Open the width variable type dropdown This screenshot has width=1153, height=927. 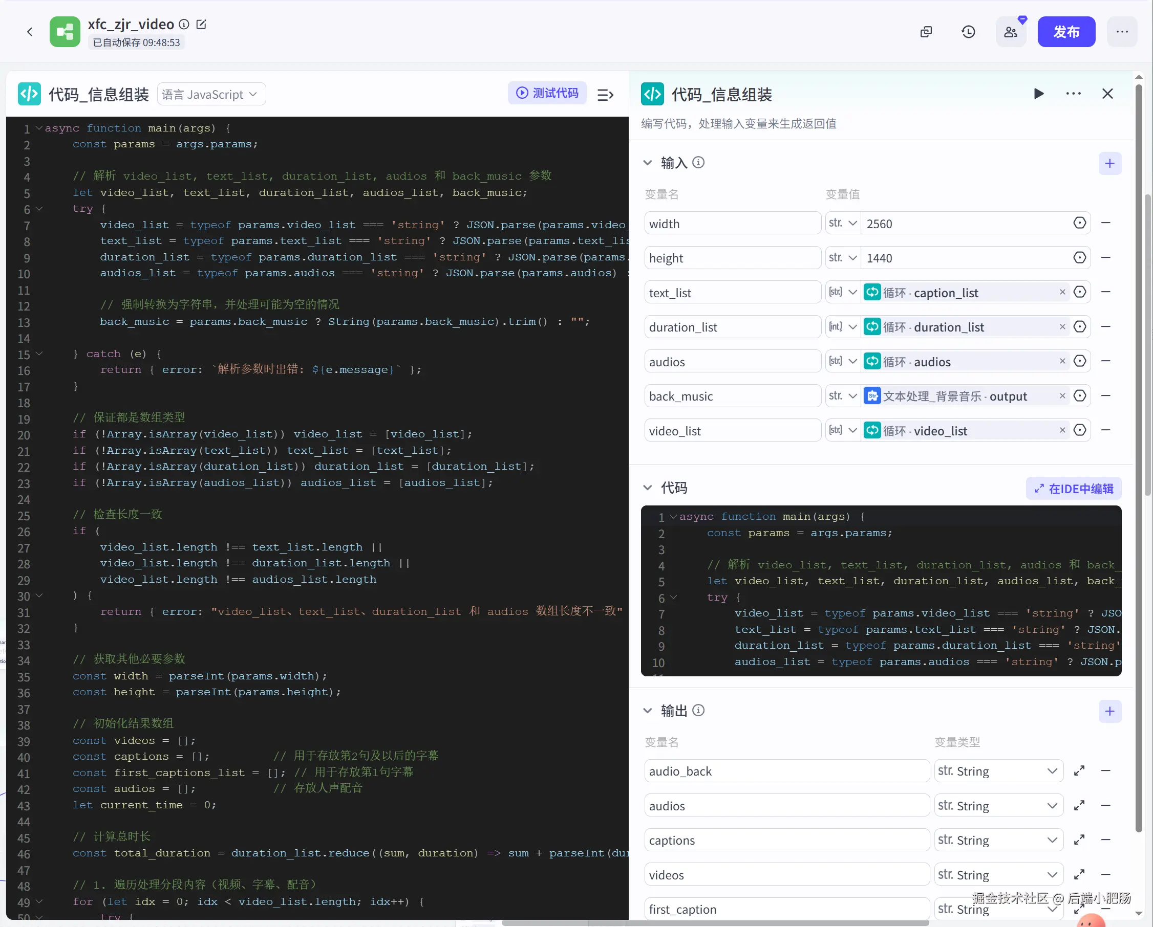tap(843, 224)
